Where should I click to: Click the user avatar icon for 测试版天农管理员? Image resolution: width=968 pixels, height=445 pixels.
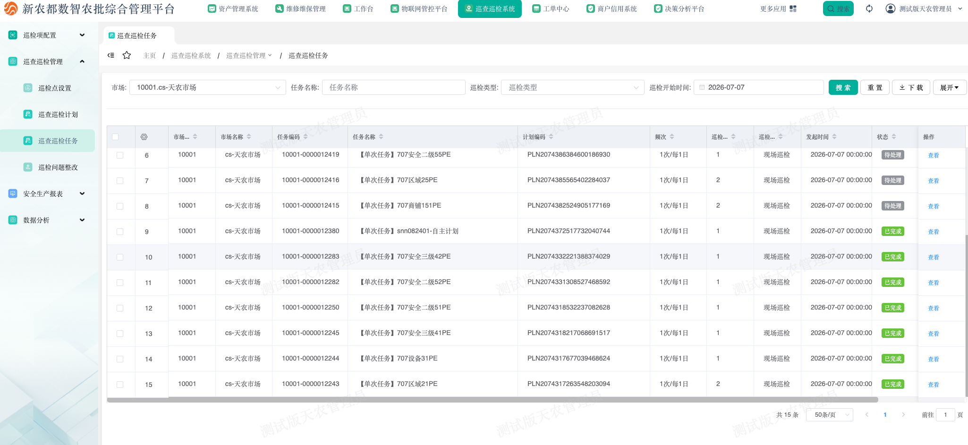point(890,8)
